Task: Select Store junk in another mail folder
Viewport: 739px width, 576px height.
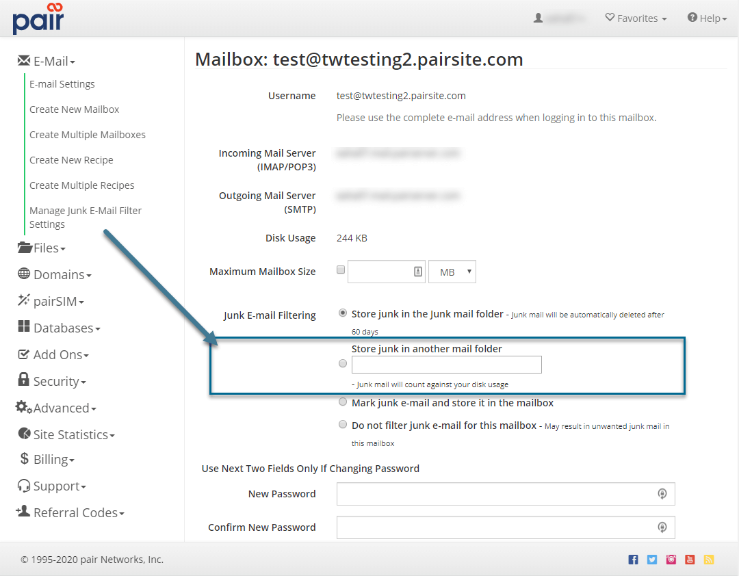Action: (x=343, y=364)
